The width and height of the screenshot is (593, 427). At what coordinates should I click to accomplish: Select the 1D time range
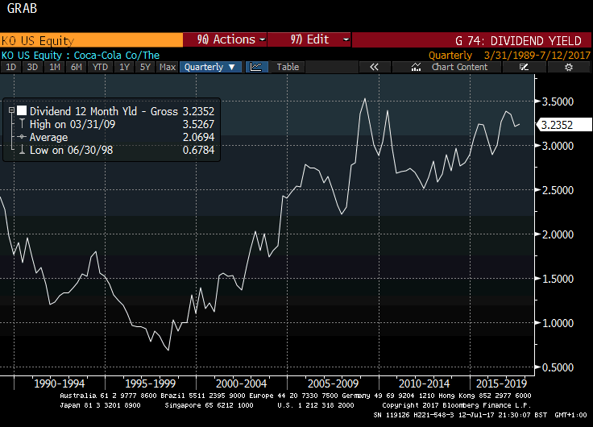click(x=11, y=68)
